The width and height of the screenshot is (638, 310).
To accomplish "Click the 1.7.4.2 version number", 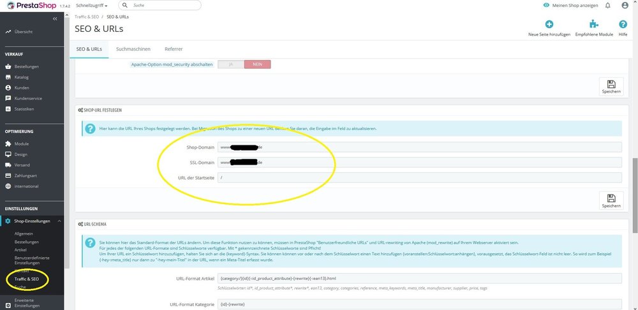I will point(66,6).
